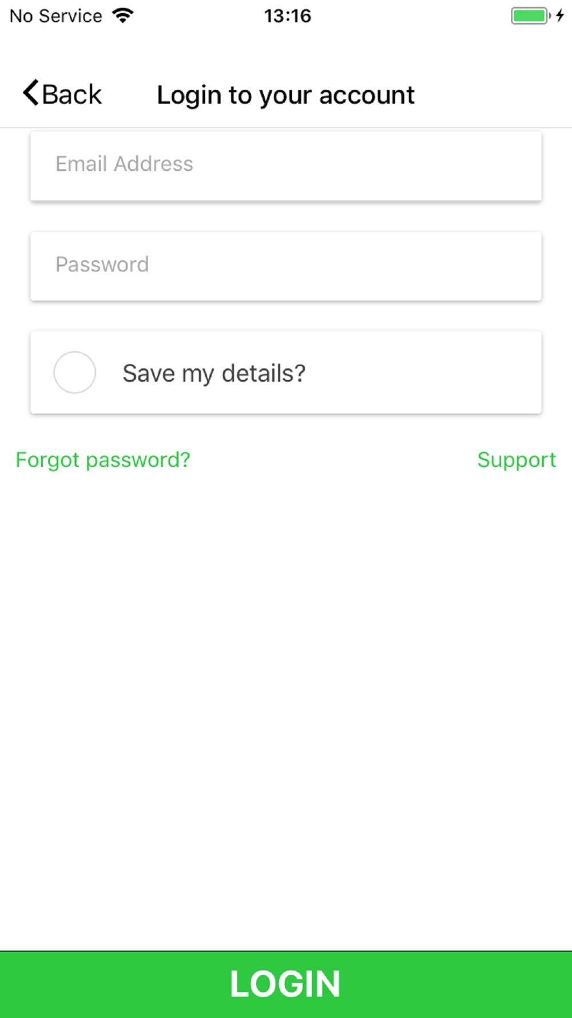Go back using the Back text

(72, 94)
